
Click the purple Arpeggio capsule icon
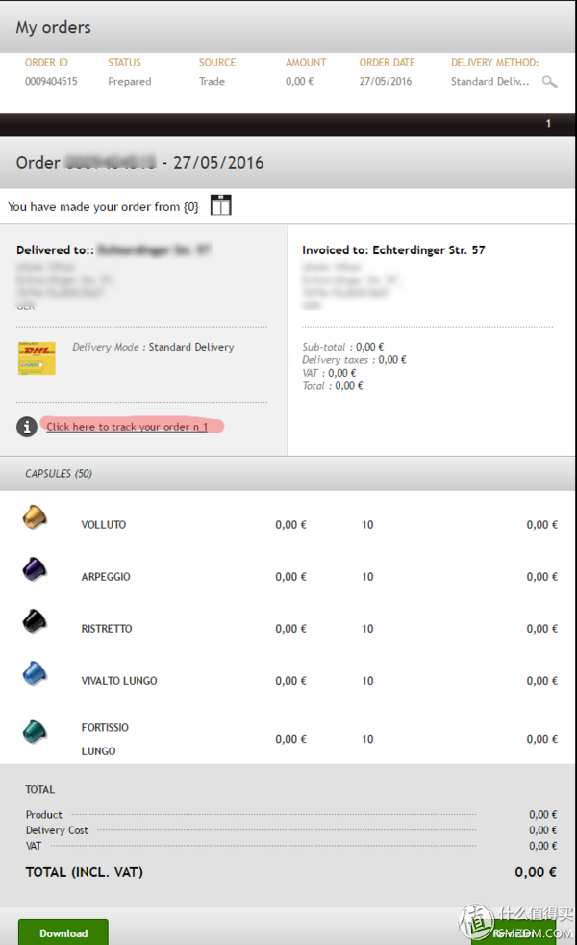35,569
